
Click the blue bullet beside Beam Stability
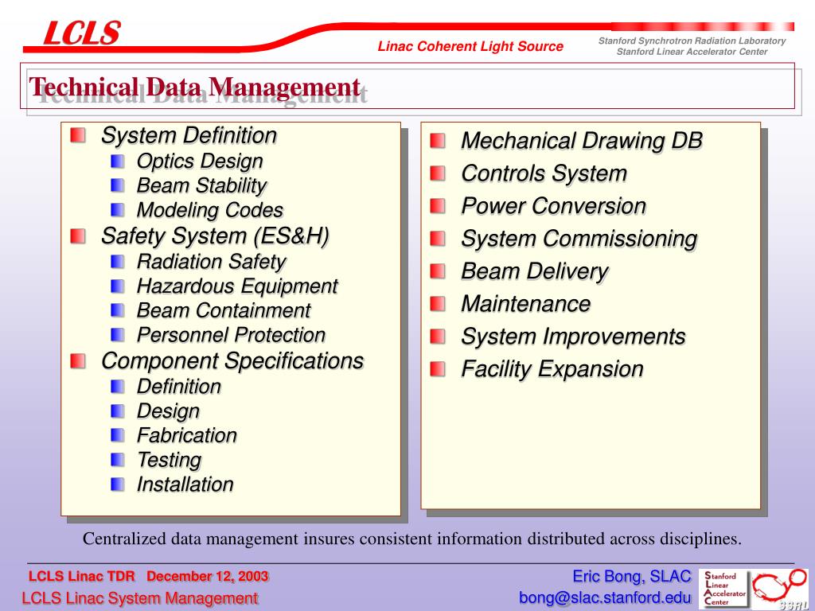118,185
